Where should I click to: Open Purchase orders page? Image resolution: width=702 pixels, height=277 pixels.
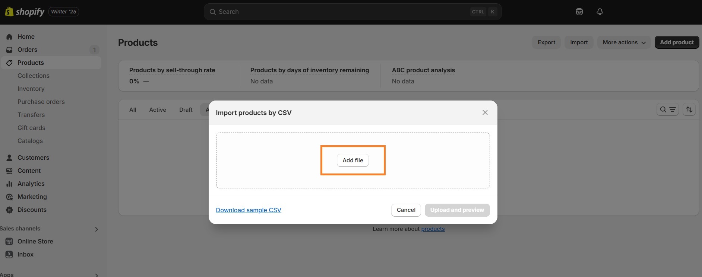coord(41,102)
